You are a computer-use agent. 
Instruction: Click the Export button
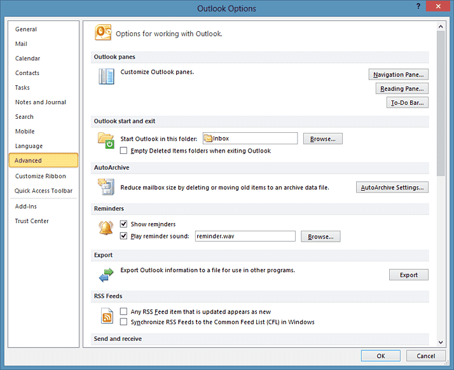tap(409, 275)
